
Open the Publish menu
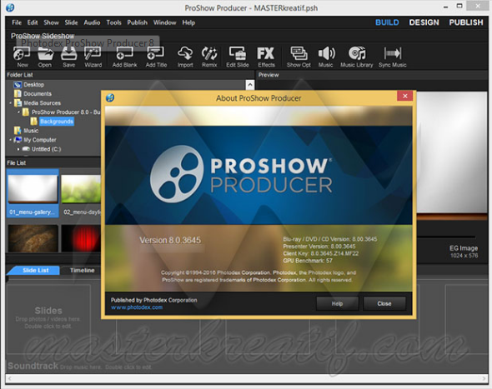137,22
